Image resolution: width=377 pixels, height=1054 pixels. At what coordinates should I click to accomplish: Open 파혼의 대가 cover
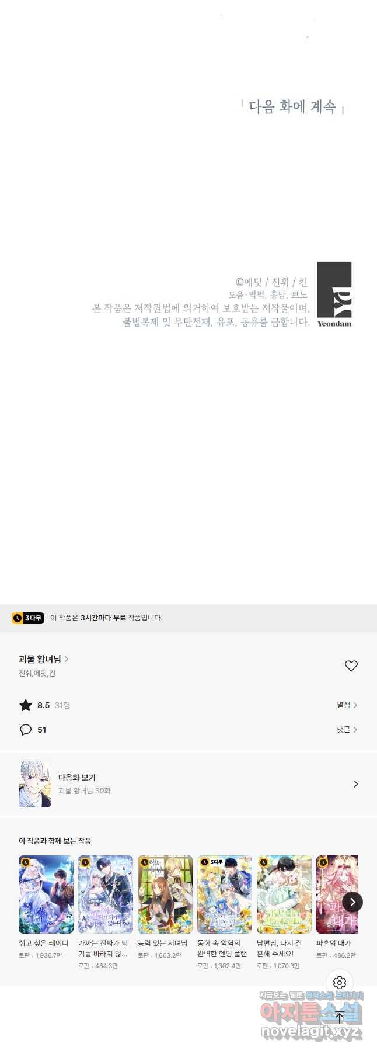tap(337, 894)
